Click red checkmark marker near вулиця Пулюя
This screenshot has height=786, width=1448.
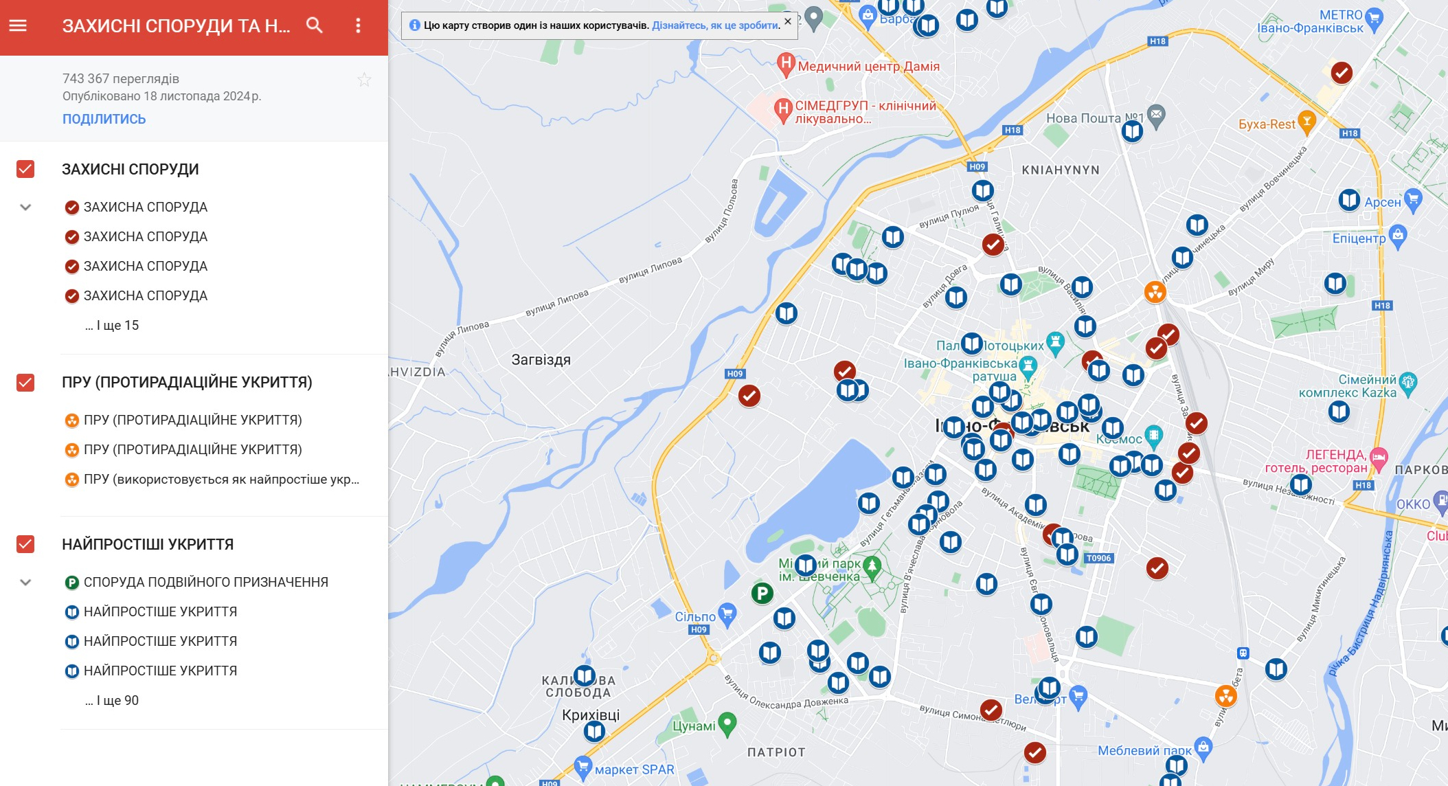click(992, 244)
